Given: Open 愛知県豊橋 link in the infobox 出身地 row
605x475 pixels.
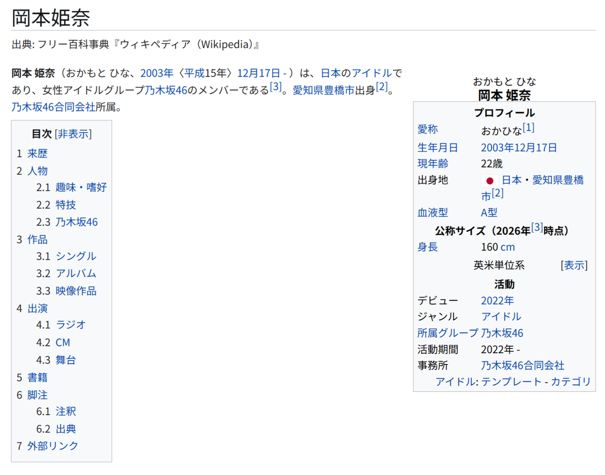Looking at the screenshot, I should click(x=558, y=180).
